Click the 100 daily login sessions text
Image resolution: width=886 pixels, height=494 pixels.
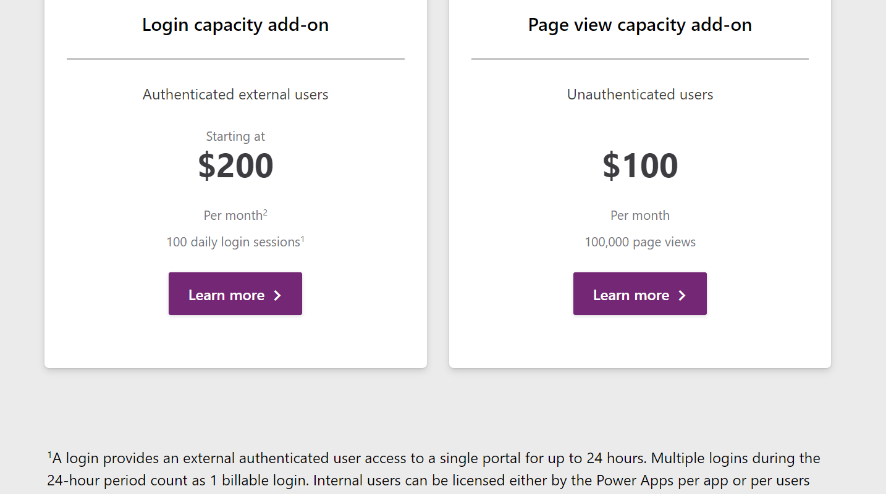[233, 242]
